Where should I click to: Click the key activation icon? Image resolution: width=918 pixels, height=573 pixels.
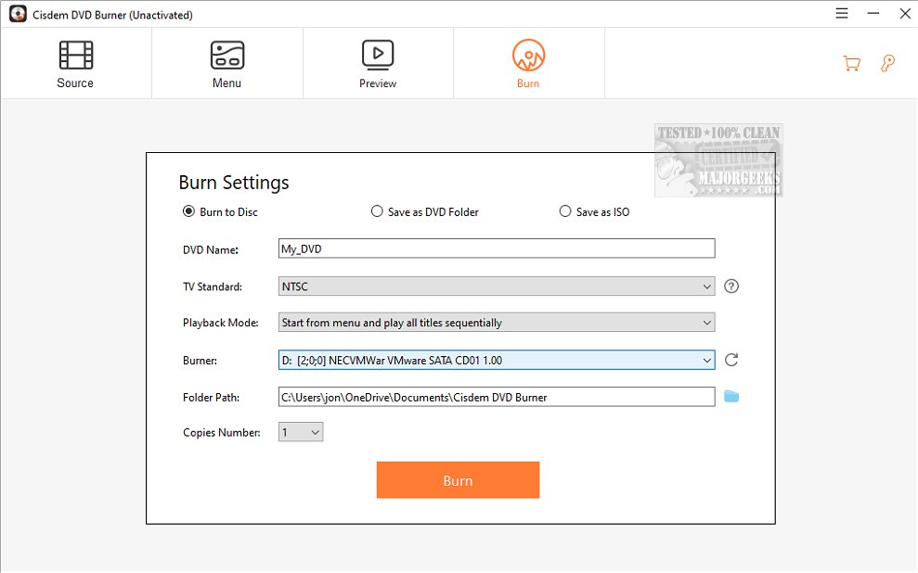coord(887,64)
